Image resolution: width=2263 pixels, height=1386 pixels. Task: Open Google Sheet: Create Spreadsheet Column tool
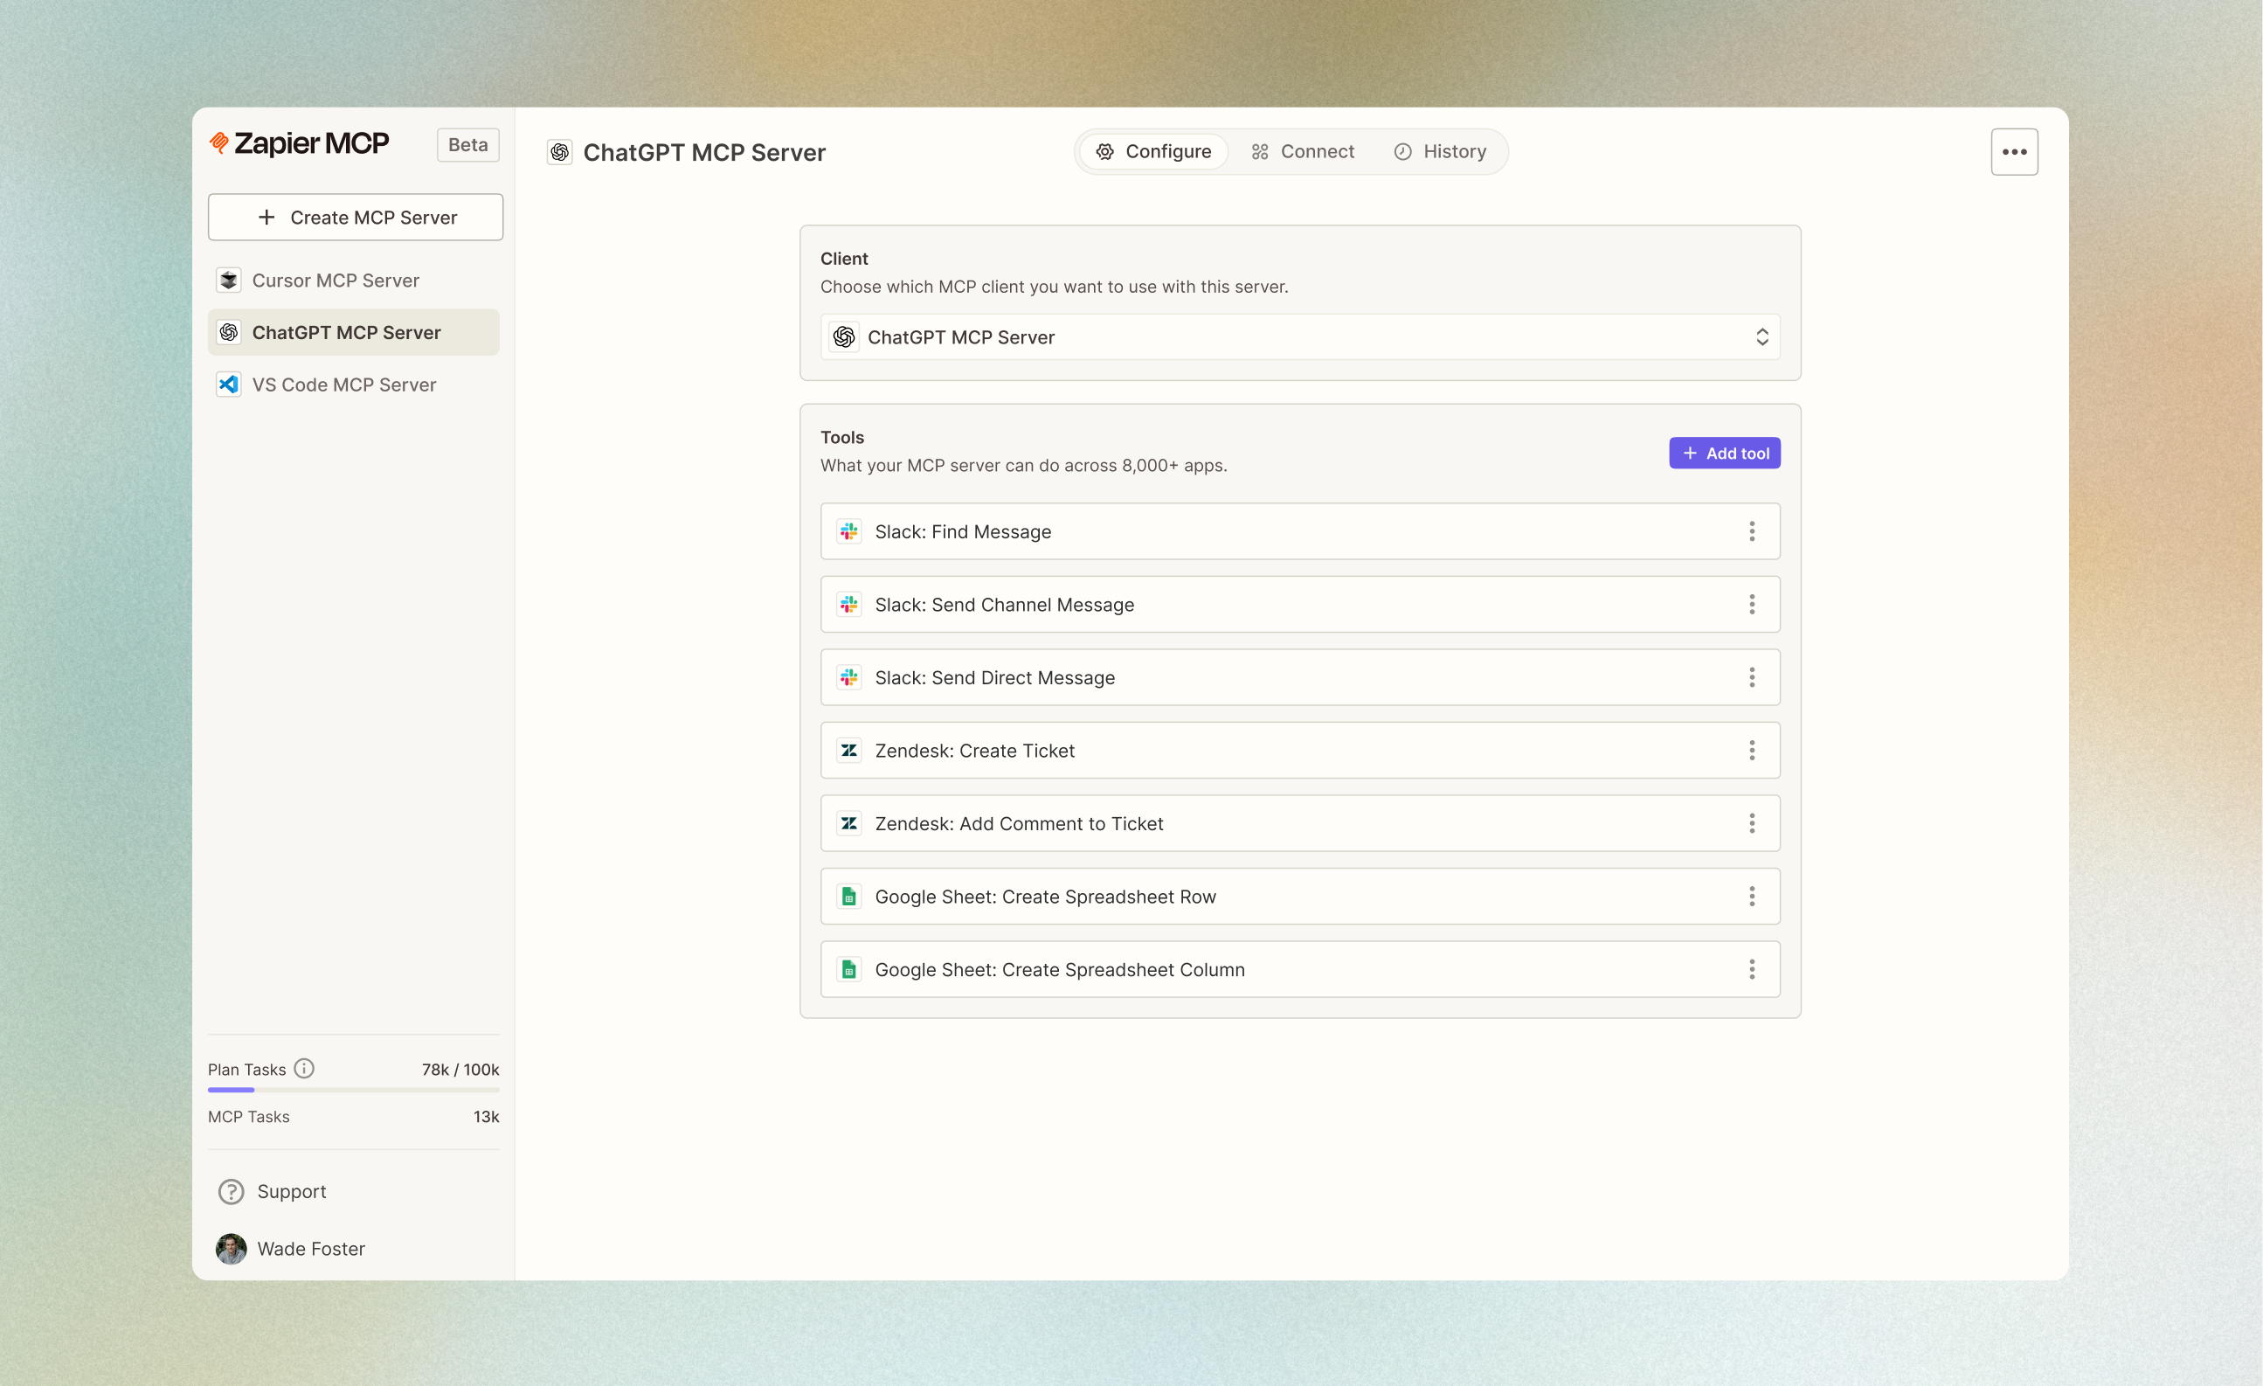[1299, 969]
